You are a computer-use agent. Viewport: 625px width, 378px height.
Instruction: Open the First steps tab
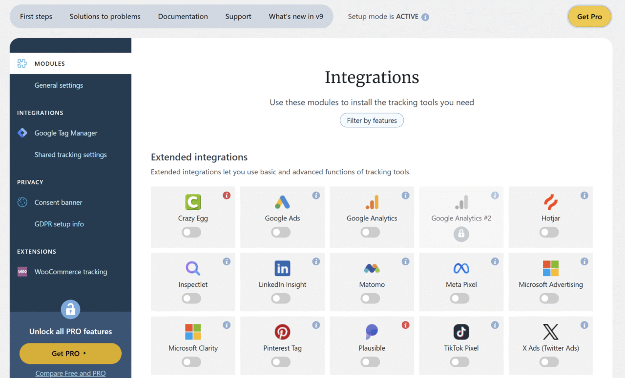(x=36, y=17)
